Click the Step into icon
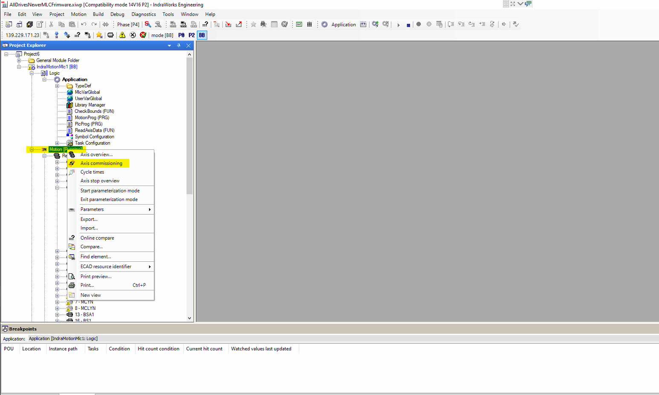659x395 pixels. pyautogui.click(x=461, y=24)
